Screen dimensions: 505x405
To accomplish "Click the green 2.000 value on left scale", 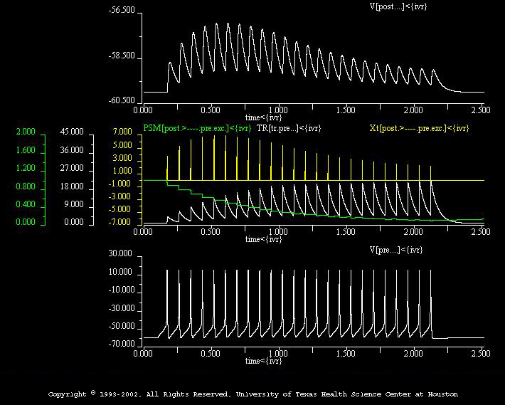I will pos(25,132).
